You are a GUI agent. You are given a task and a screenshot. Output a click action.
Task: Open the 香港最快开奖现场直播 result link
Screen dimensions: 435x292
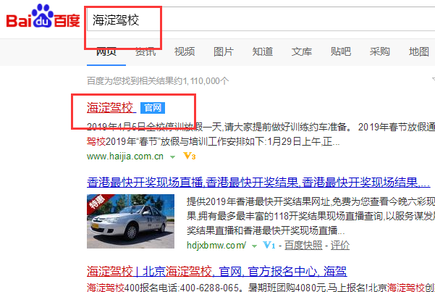tap(258, 183)
